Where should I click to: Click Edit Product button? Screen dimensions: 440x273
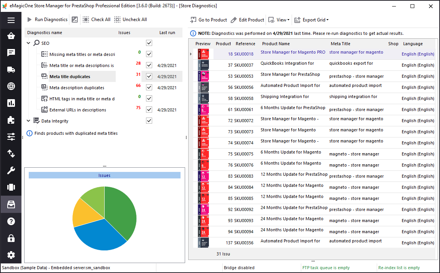click(247, 20)
